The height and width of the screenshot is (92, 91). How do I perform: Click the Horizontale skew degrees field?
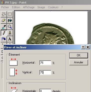[x=45, y=91]
